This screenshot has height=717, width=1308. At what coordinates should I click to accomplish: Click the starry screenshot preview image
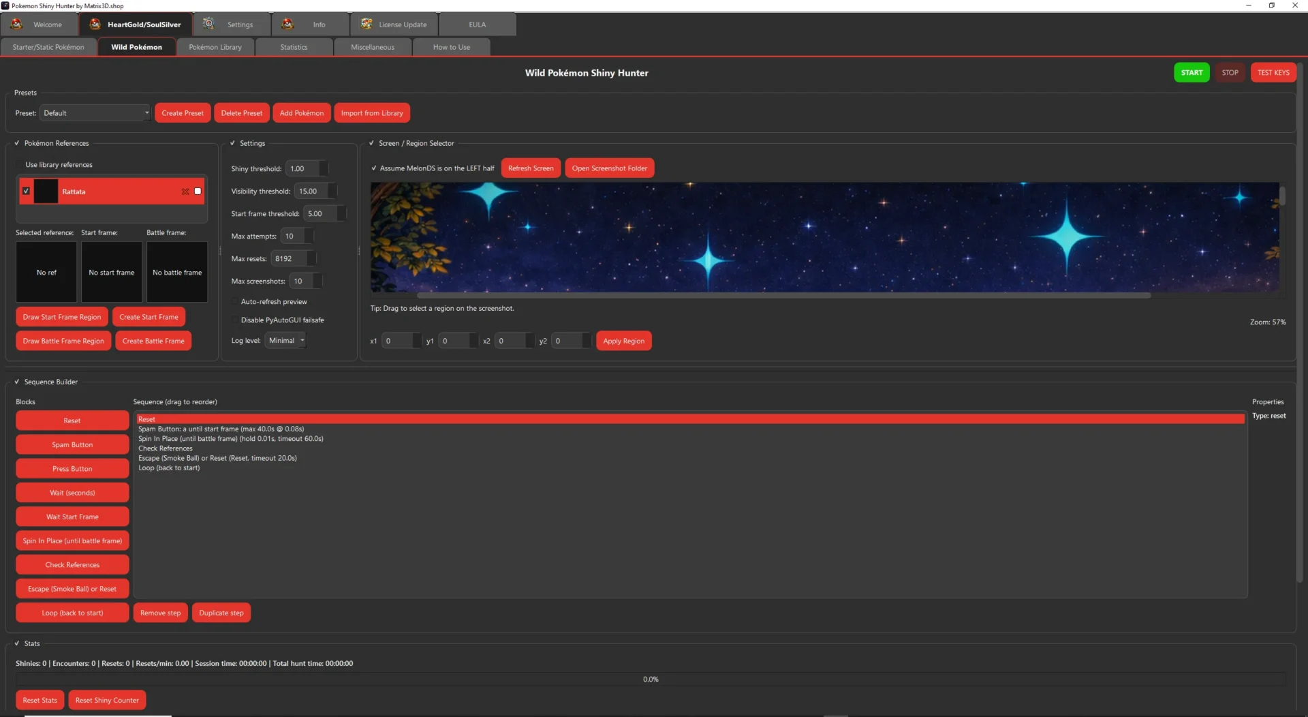click(x=824, y=237)
